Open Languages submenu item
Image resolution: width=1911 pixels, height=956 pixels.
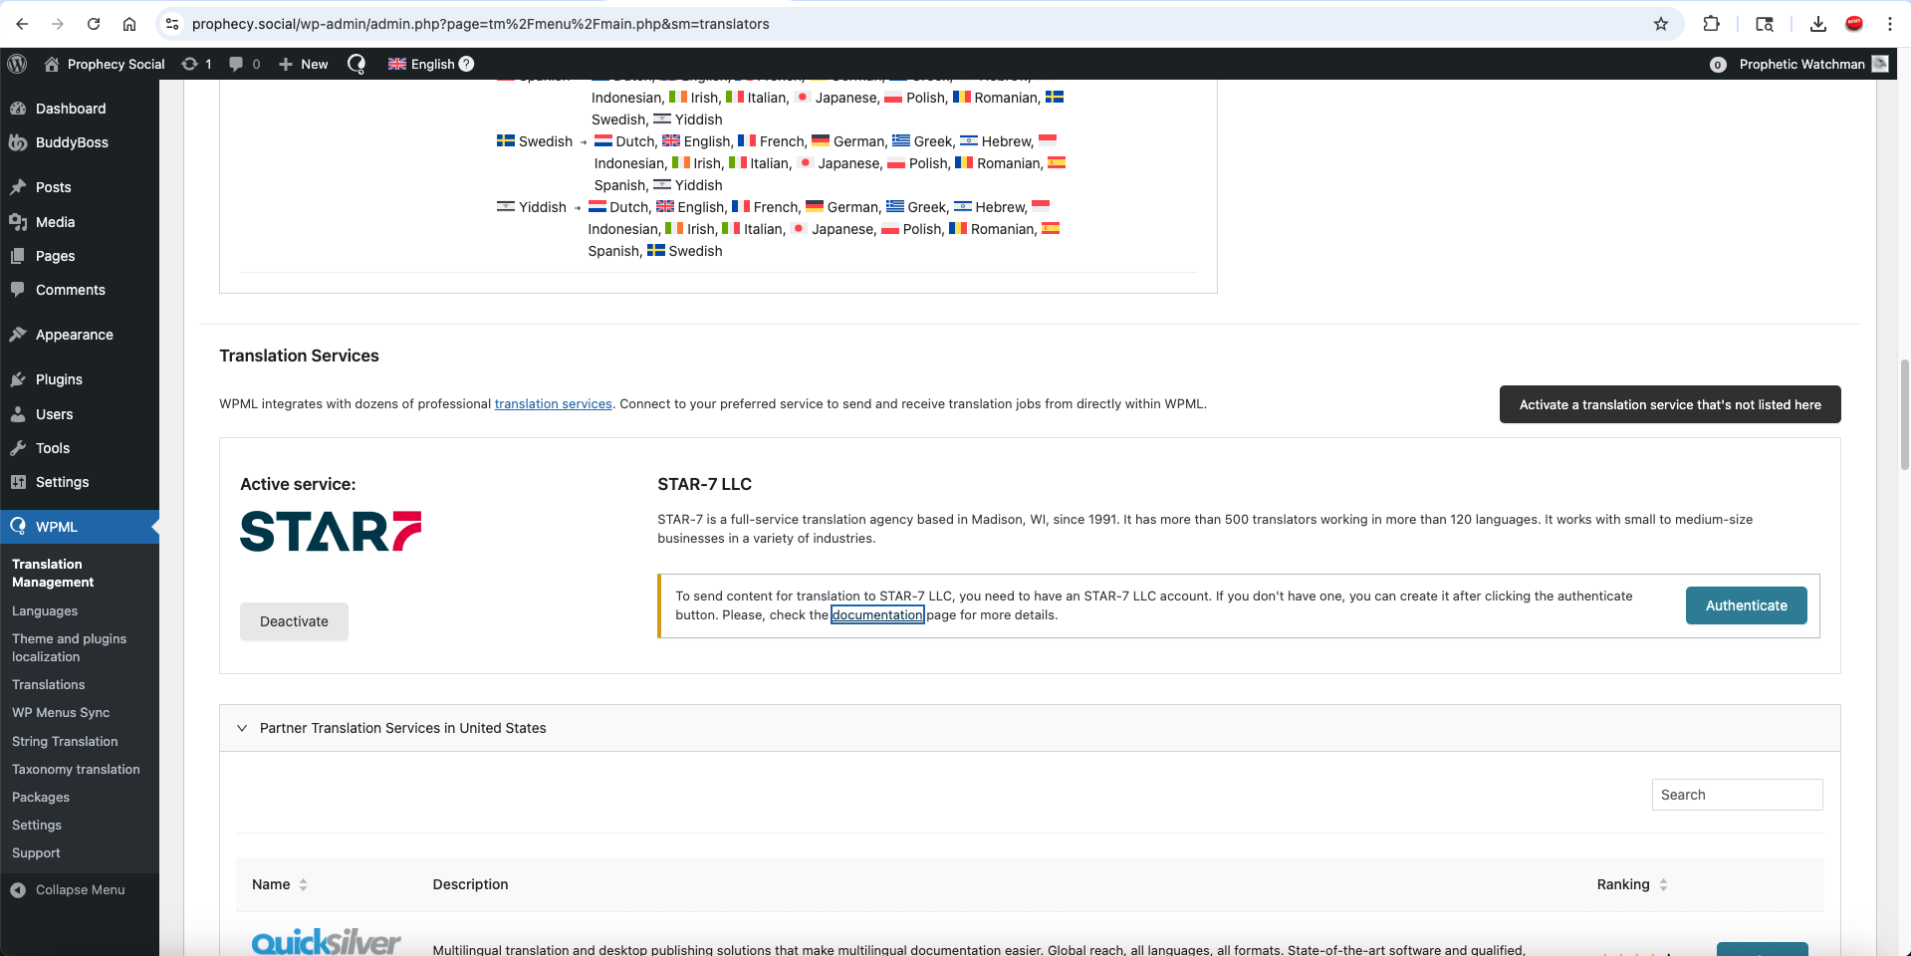(x=45, y=611)
